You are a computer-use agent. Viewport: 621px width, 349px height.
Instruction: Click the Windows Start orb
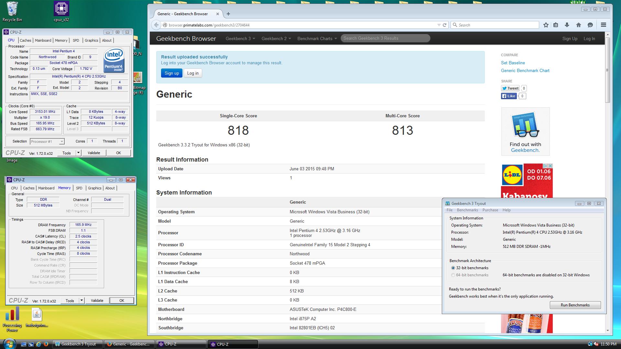click(9, 343)
